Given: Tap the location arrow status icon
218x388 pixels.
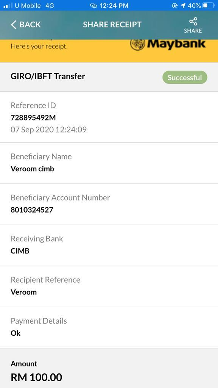Looking at the screenshot, I should tap(183, 5).
